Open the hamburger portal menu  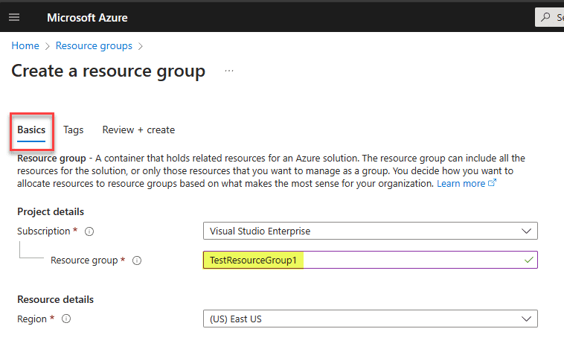14,17
